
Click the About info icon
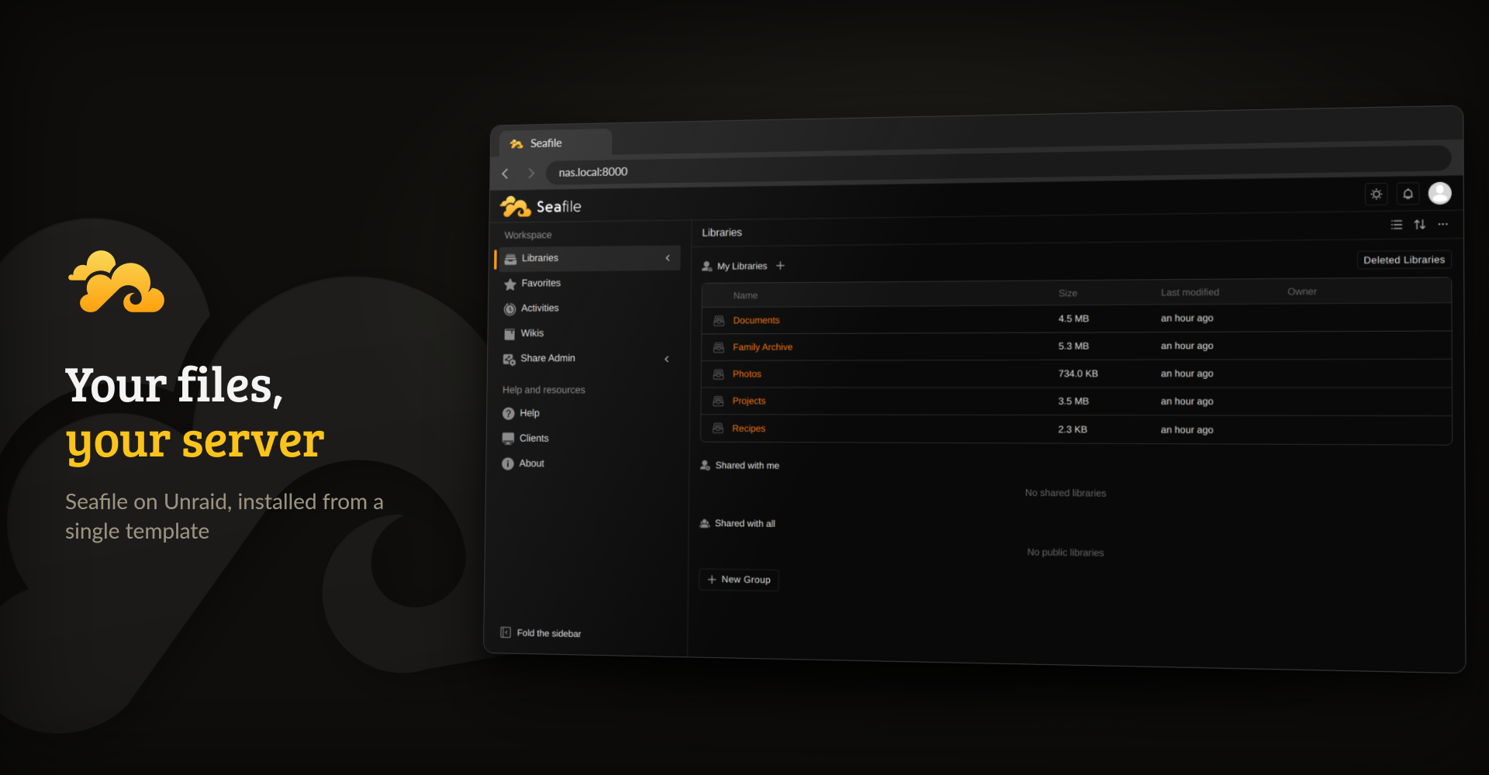tap(507, 463)
